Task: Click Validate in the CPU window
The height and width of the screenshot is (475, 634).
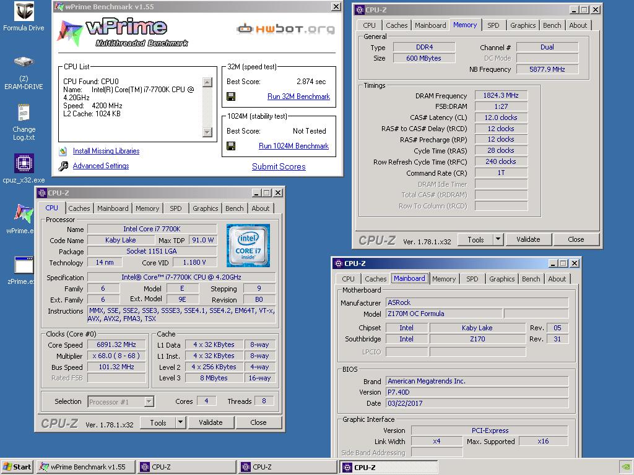Action: pyautogui.click(x=211, y=422)
